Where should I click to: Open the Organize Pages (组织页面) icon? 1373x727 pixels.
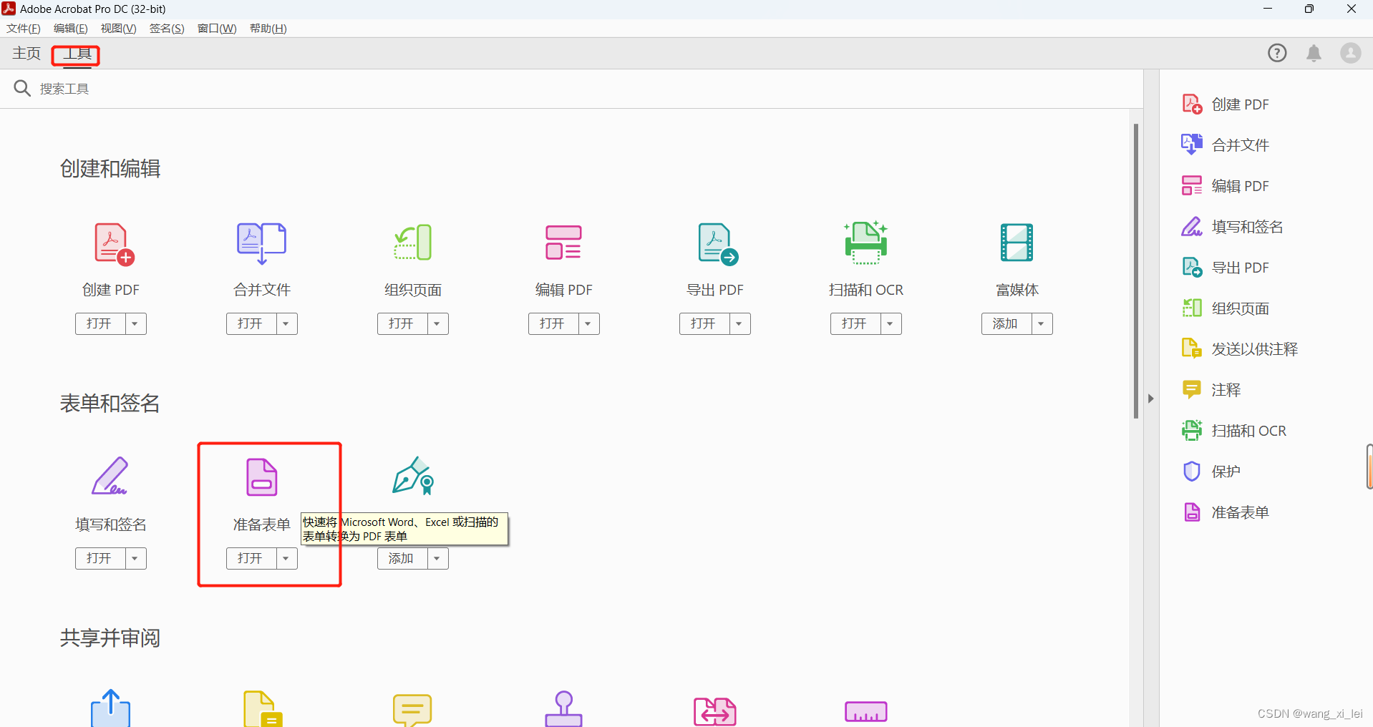point(413,242)
